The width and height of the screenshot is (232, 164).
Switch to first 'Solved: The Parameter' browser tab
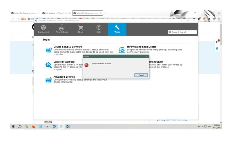tap(25, 13)
